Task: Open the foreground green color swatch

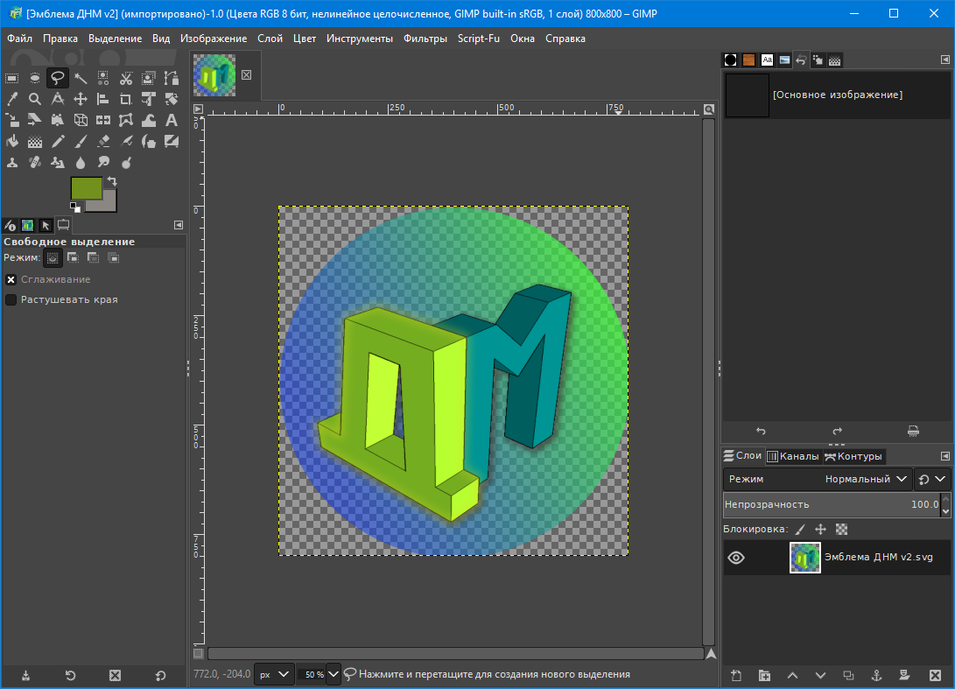Action: tap(86, 187)
